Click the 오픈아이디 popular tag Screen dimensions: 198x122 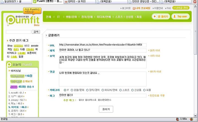32,53
